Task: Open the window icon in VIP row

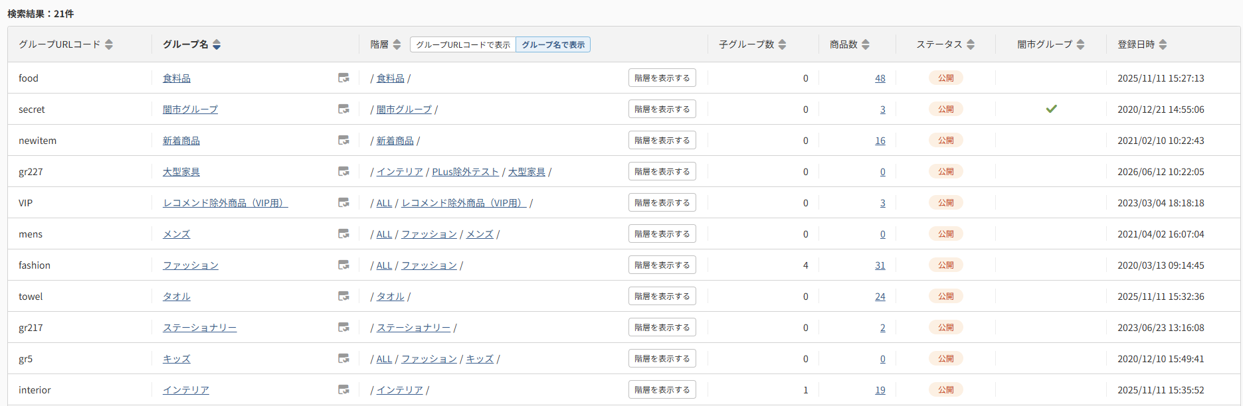Action: [343, 203]
